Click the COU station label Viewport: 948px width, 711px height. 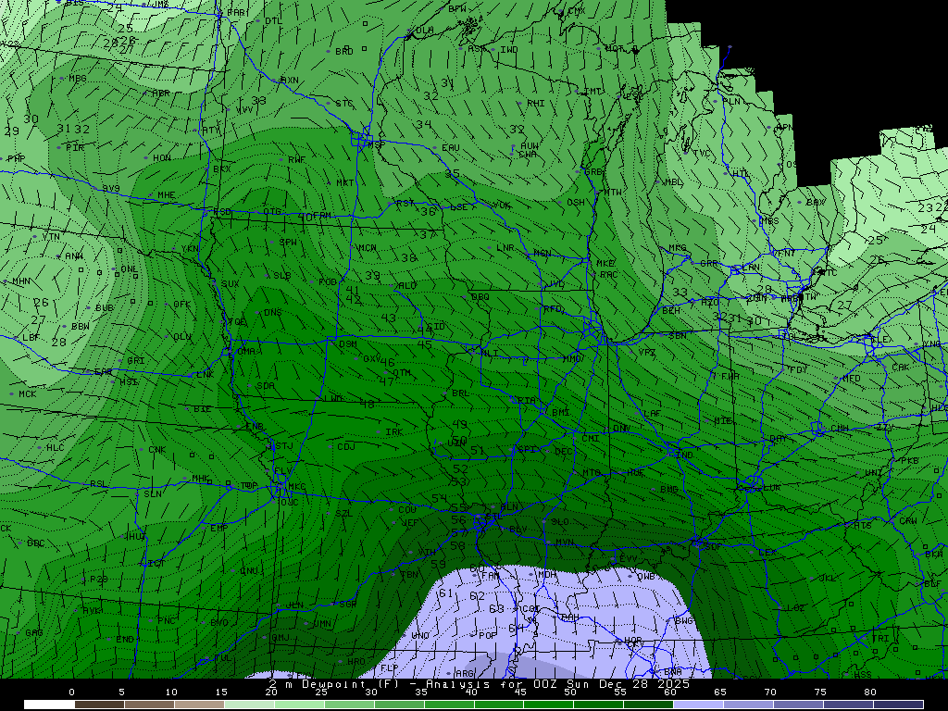pyautogui.click(x=407, y=510)
